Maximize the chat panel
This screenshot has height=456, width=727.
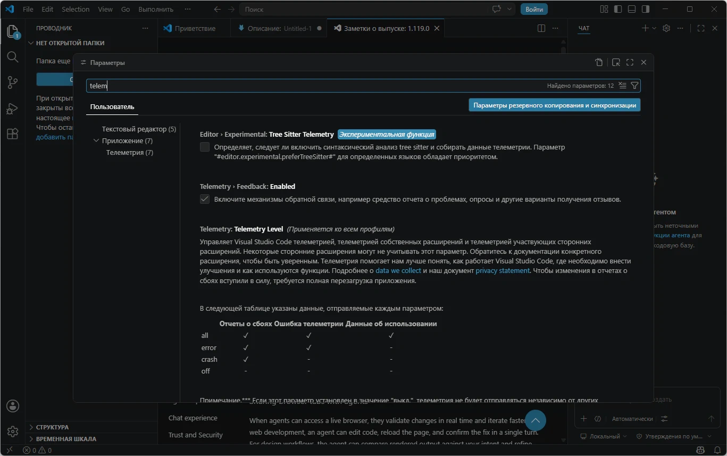pyautogui.click(x=701, y=28)
